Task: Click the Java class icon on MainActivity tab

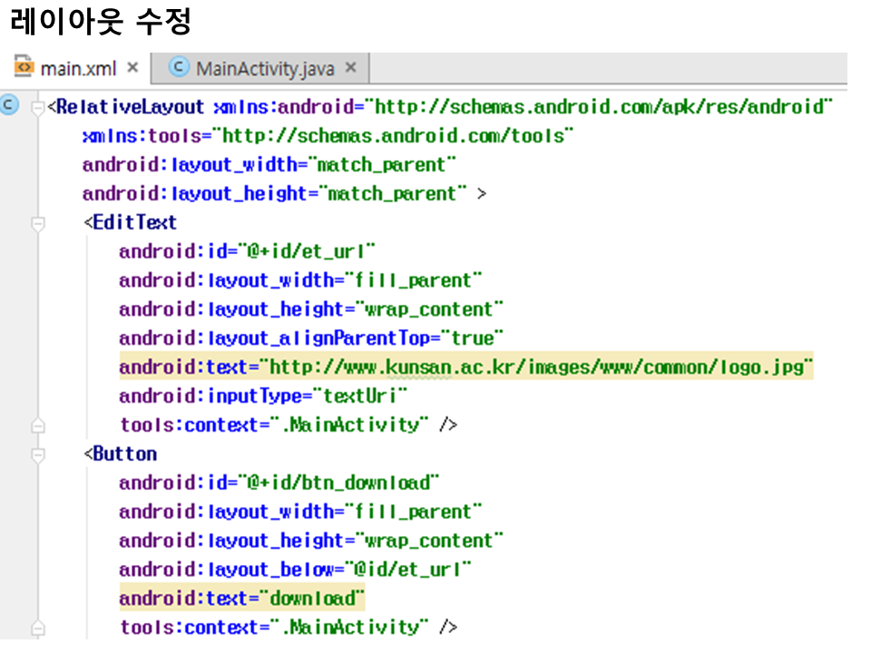Action: 180,68
